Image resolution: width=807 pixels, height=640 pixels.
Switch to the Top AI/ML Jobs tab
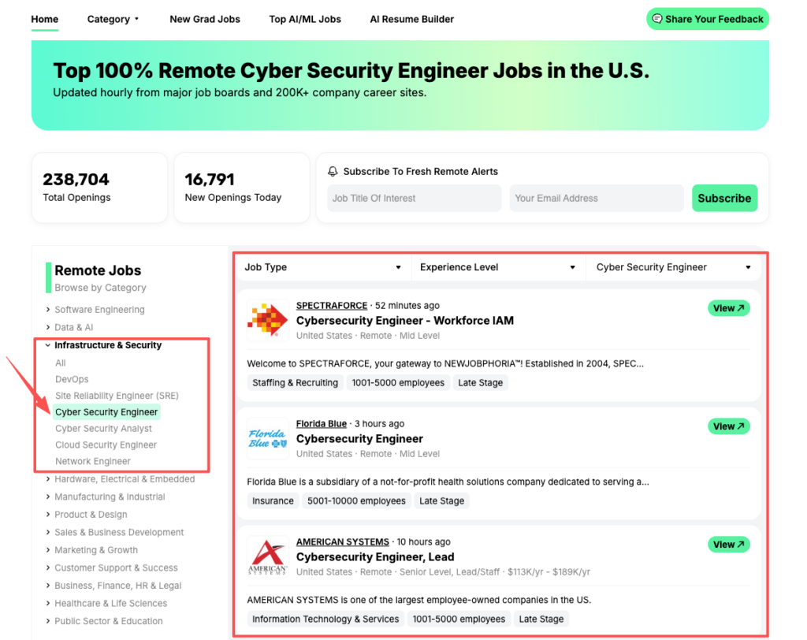point(305,19)
